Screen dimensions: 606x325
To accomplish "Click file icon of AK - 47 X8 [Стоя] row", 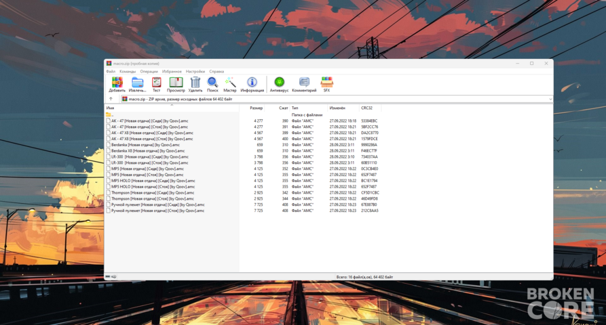I will pyautogui.click(x=108, y=139).
